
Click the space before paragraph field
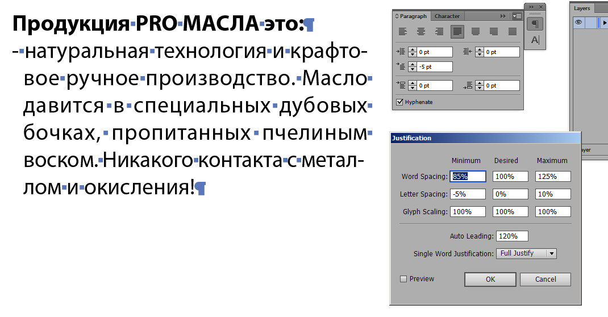pos(435,85)
